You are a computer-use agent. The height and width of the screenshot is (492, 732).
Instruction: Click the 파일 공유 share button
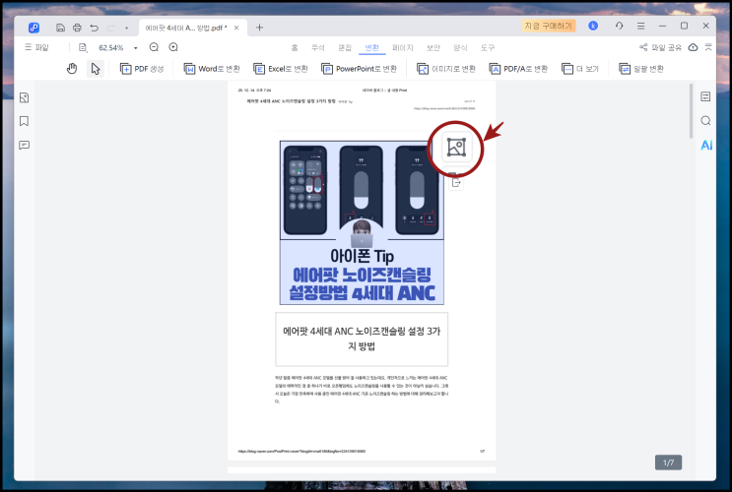tap(660, 47)
